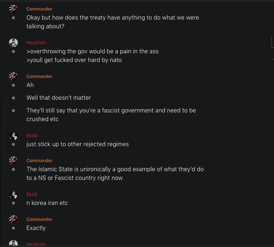The image size is (274, 247).
Task: Open Heydrich's avatar at the chat bottom edge
Action: pyautogui.click(x=13, y=244)
